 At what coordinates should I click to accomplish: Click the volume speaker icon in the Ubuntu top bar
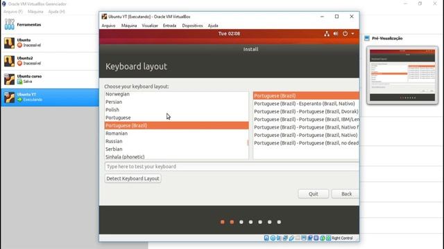tap(336, 34)
